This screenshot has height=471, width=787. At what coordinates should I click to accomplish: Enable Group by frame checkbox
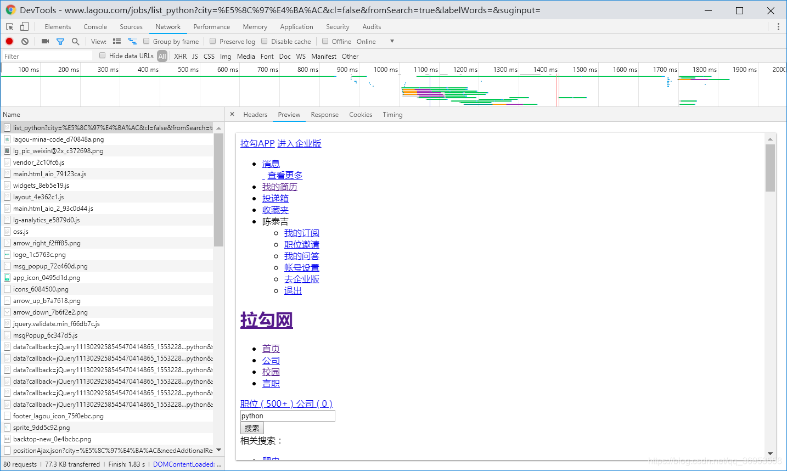(x=147, y=41)
